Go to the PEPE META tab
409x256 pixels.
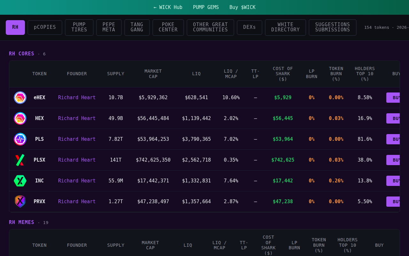pos(109,28)
